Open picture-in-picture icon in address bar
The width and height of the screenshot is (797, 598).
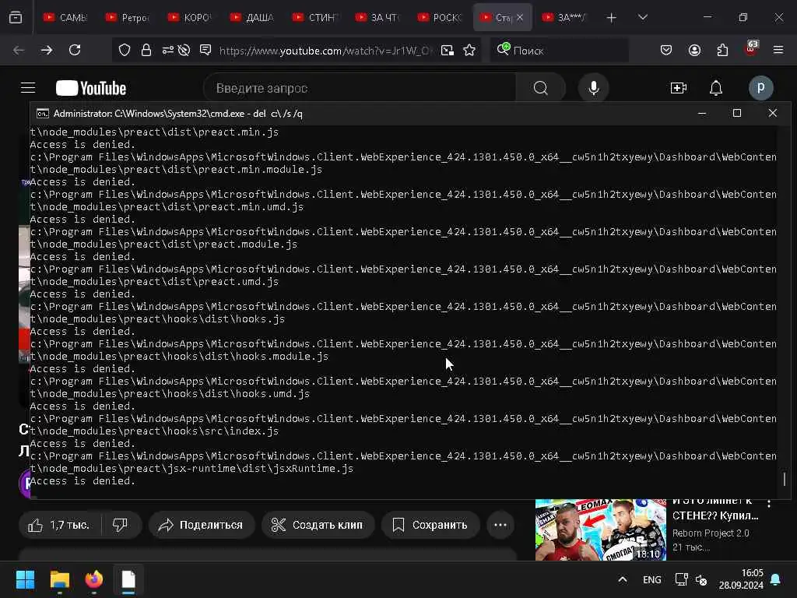448,51
